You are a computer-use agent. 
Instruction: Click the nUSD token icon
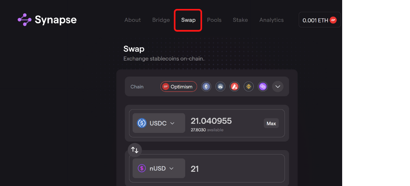tap(142, 168)
